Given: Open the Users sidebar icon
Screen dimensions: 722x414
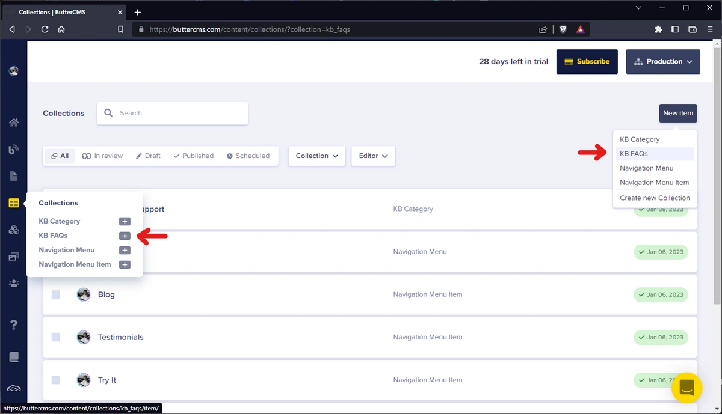Looking at the screenshot, I should (14, 283).
